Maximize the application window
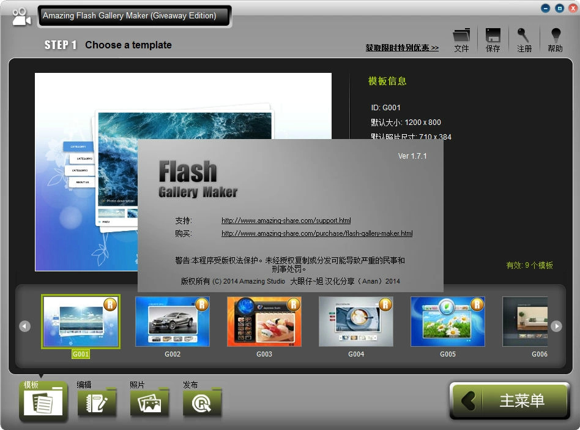580x430 pixels. (x=559, y=8)
